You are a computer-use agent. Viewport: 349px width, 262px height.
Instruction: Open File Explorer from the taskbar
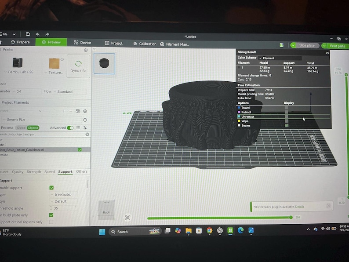[x=188, y=231]
